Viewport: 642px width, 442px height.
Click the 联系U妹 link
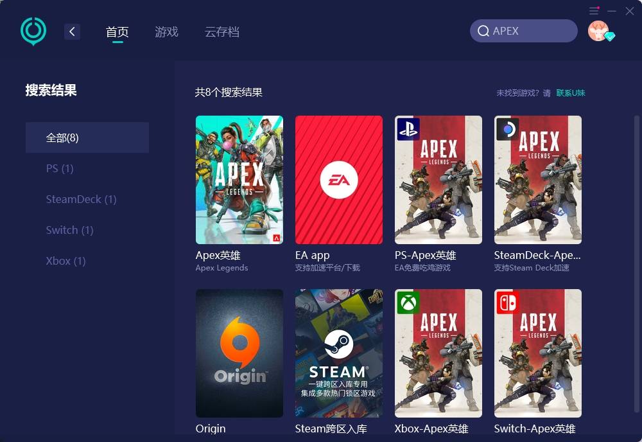coord(570,93)
